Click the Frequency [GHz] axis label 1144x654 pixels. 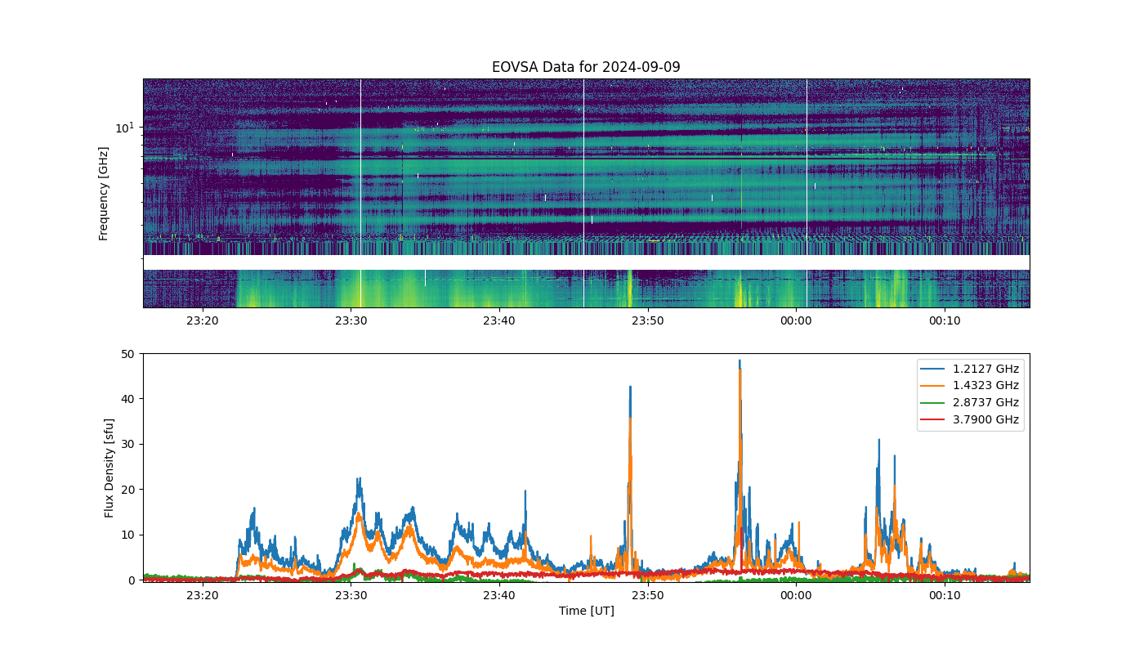click(x=104, y=194)
